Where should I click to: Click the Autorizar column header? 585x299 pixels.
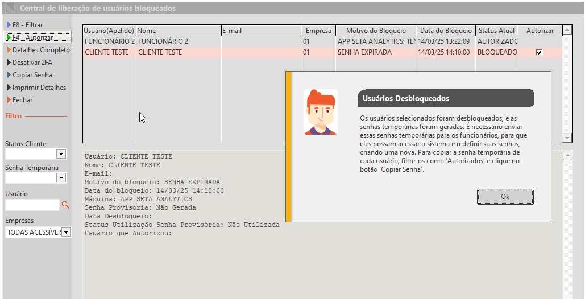[x=540, y=31]
